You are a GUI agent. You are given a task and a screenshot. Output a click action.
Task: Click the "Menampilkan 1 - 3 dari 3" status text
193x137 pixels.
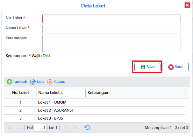166,128
